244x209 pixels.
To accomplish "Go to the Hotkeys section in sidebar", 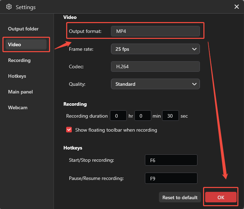I will pyautogui.click(x=17, y=76).
